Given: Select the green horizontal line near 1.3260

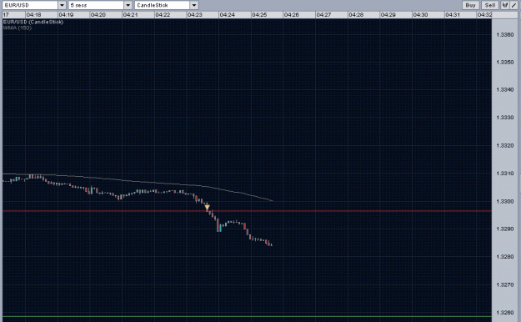Looking at the screenshot, I should 247,316.
